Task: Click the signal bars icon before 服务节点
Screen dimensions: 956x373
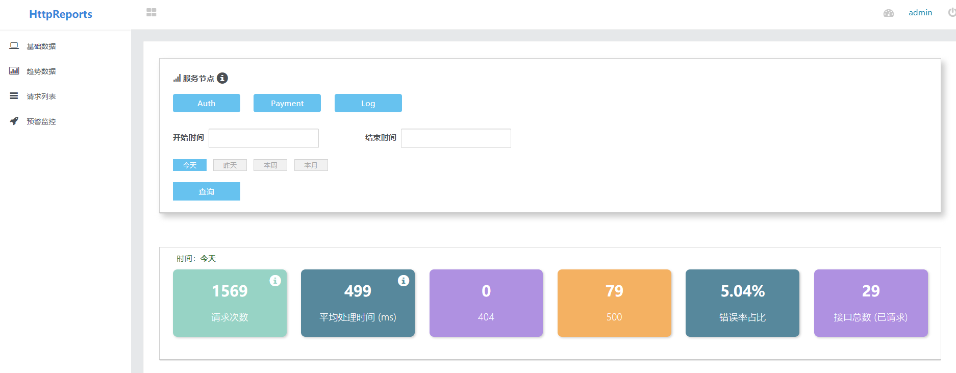Action: pyautogui.click(x=177, y=78)
